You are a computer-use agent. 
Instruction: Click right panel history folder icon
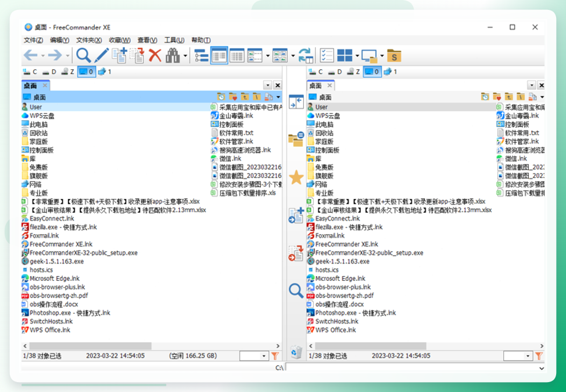pyautogui.click(x=485, y=97)
